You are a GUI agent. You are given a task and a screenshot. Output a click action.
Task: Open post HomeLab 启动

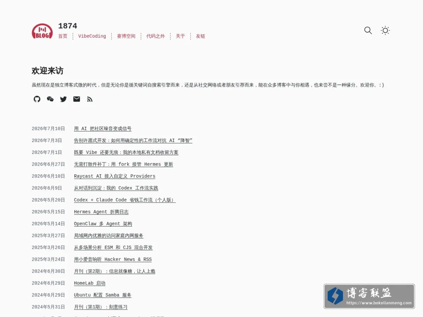point(90,283)
